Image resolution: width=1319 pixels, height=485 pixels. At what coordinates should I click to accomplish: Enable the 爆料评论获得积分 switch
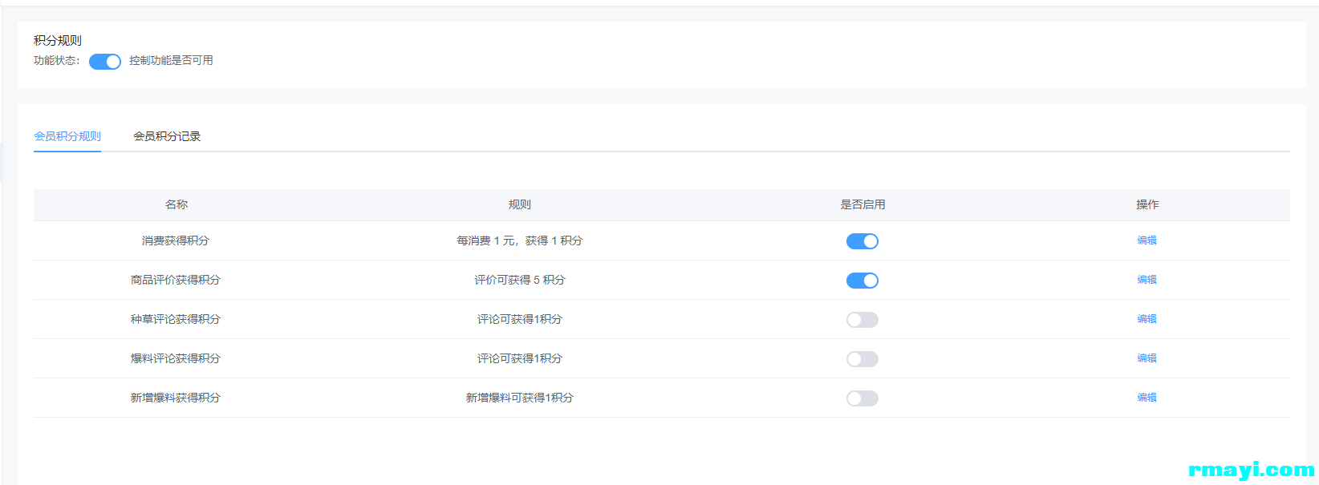[862, 359]
